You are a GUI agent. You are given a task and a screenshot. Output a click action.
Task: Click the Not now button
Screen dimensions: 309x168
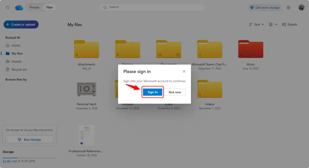175,92
